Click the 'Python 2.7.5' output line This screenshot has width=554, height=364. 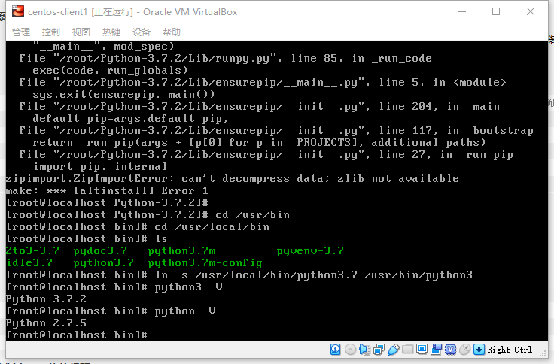46,323
